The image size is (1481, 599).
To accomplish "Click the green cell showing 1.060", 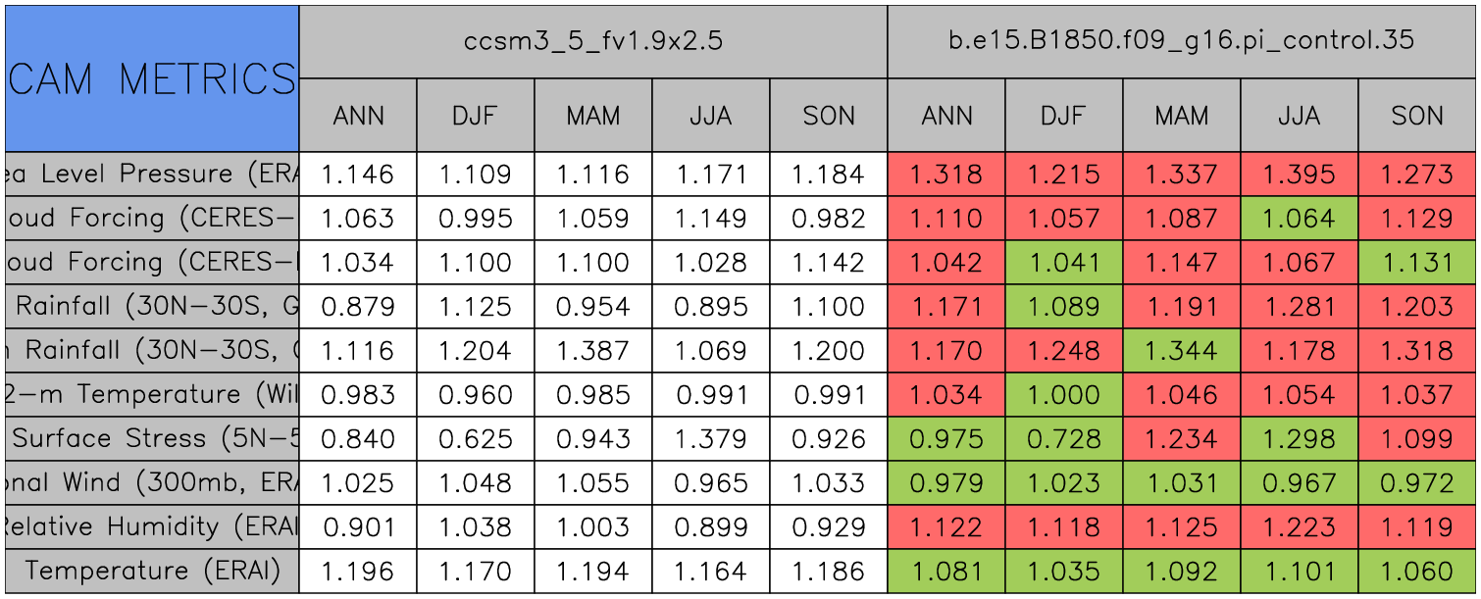I will pos(1417,571).
